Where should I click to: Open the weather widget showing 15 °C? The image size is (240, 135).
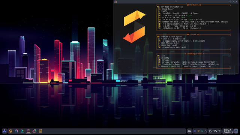point(215,131)
